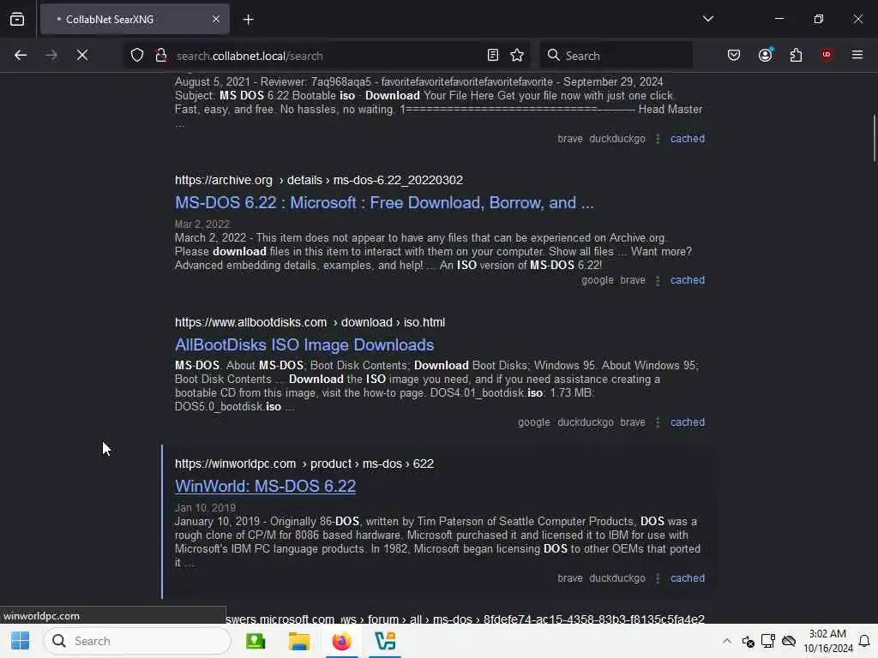Focus the URL address bar

tap(328, 56)
